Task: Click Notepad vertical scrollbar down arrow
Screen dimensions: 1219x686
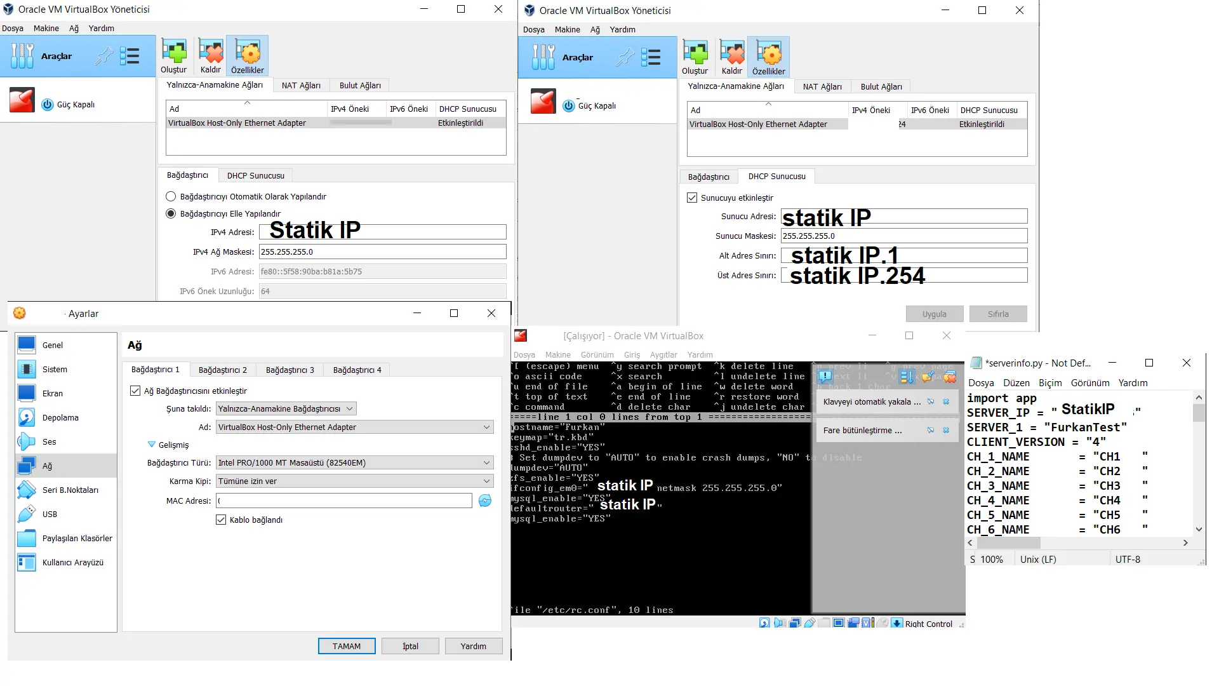Action: tap(1199, 529)
